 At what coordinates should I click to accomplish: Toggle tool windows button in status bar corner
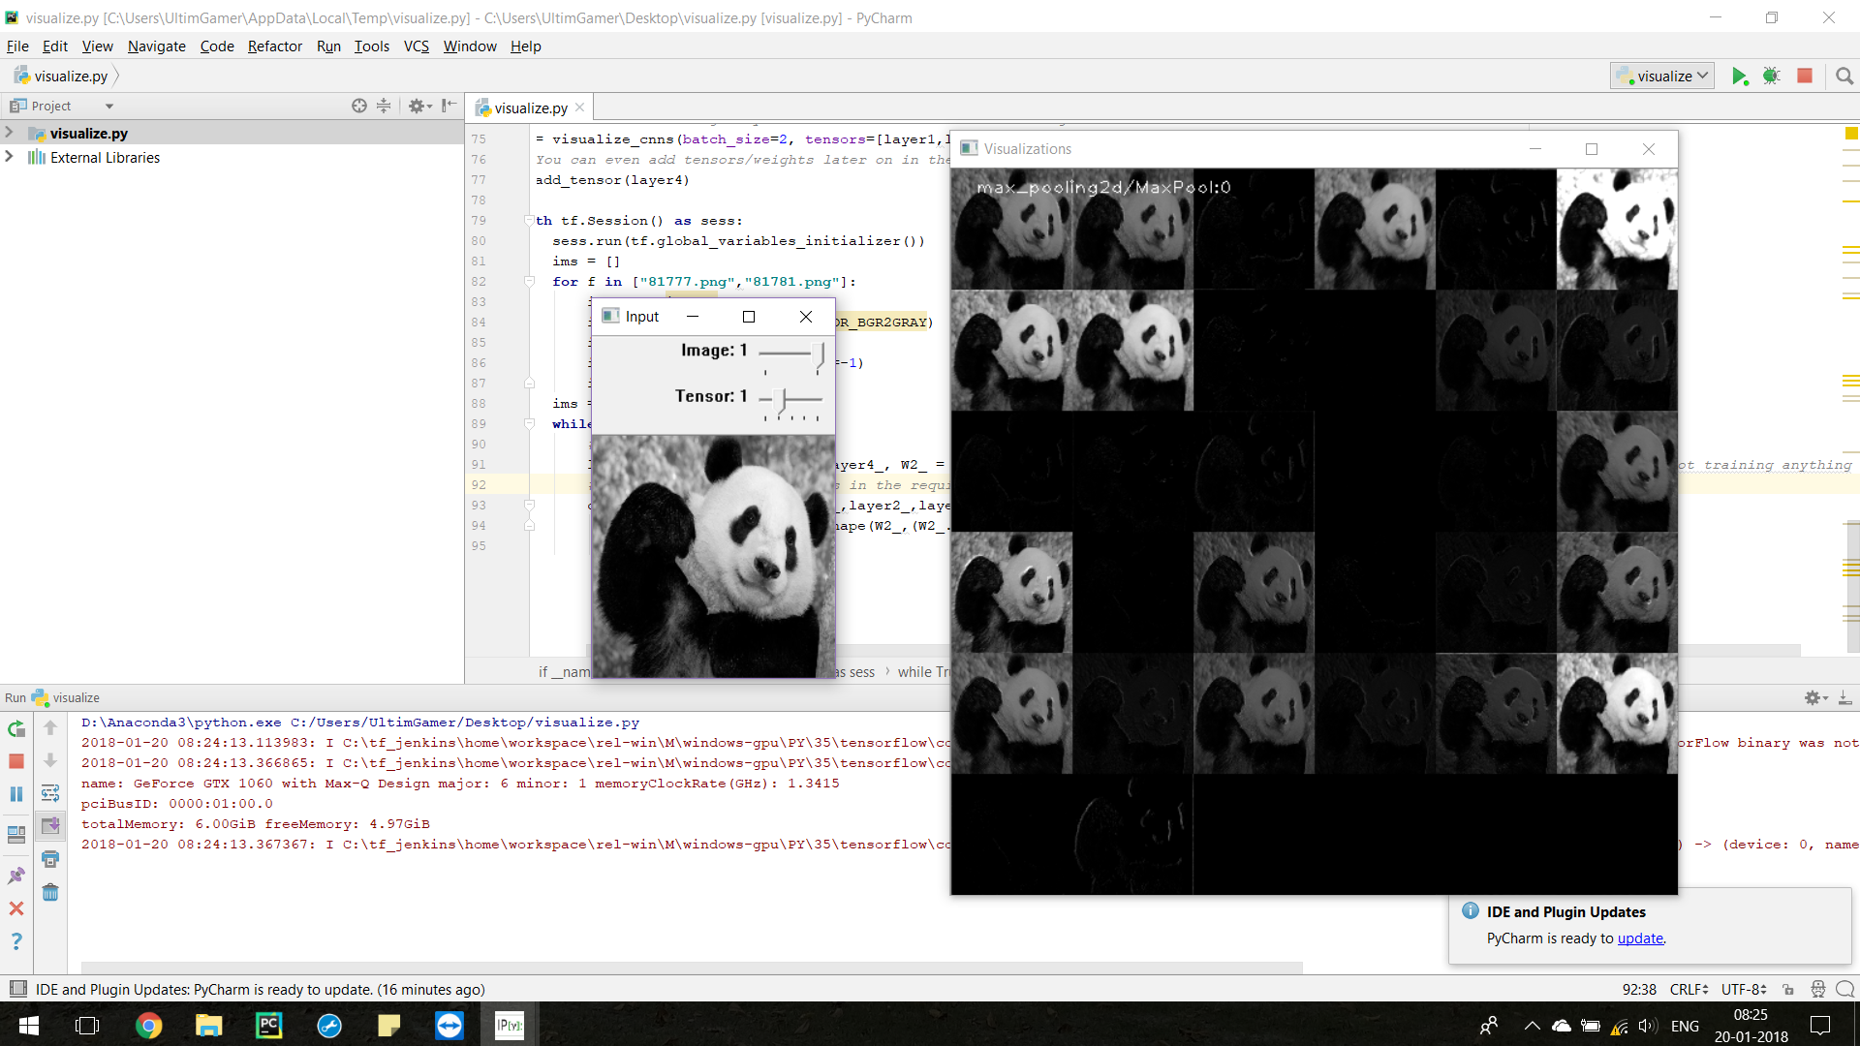17,989
